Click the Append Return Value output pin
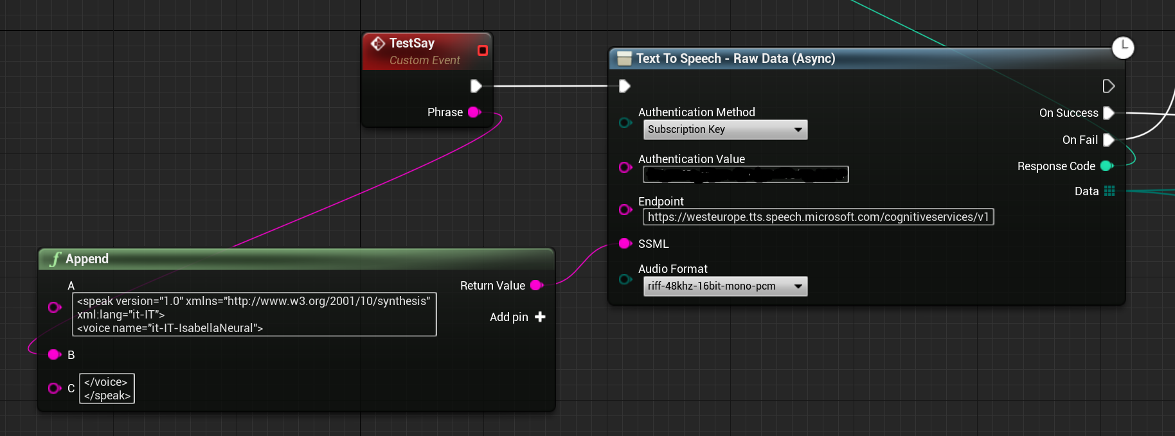The image size is (1175, 436). pyautogui.click(x=537, y=286)
